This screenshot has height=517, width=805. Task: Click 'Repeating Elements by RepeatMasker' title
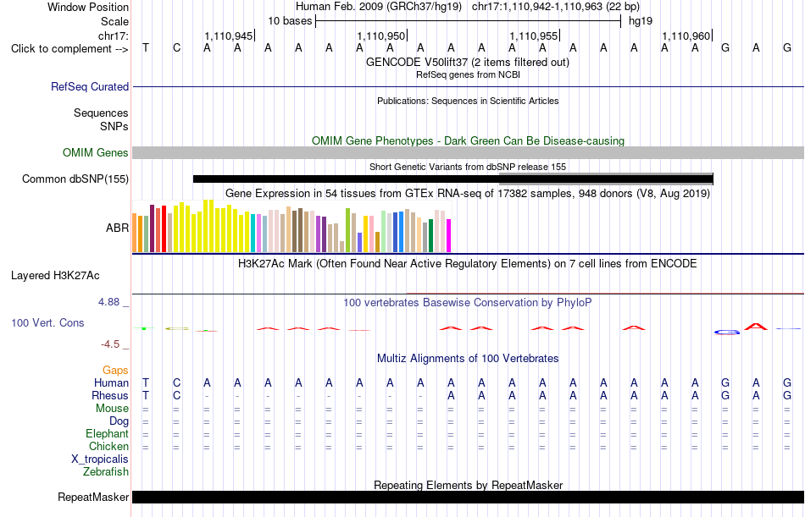click(x=469, y=485)
